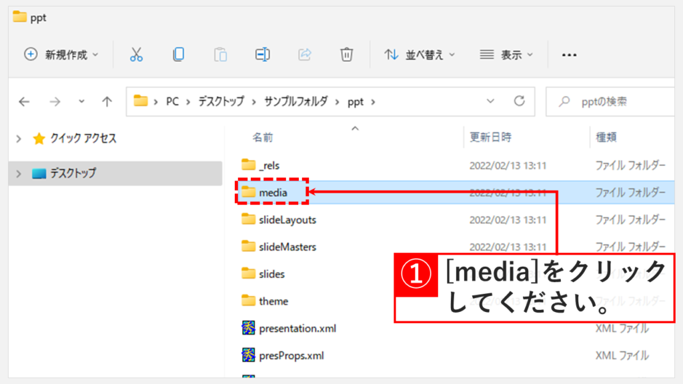683x384 pixels.
Task: Open the 表示 view dropdown
Action: click(507, 55)
